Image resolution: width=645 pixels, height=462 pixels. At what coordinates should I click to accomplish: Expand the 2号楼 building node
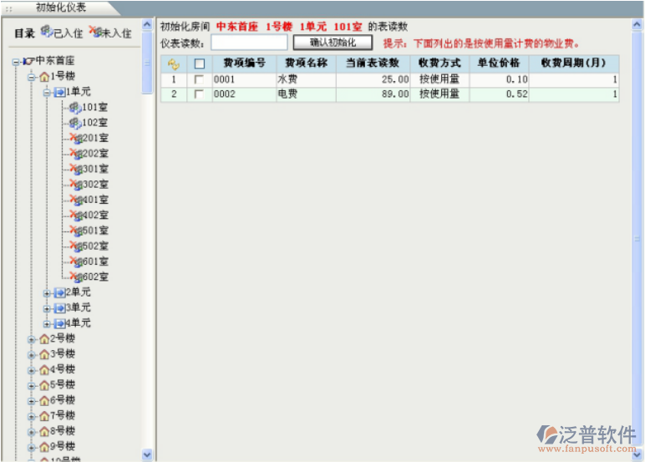tap(32, 339)
